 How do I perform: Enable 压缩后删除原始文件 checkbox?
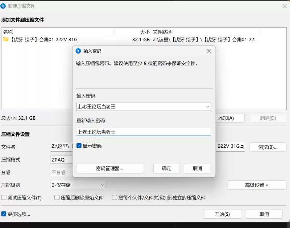(57, 198)
